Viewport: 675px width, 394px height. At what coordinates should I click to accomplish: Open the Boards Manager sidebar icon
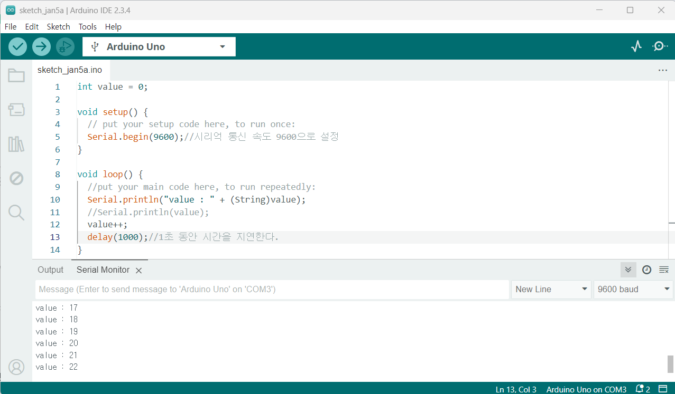coord(16,110)
